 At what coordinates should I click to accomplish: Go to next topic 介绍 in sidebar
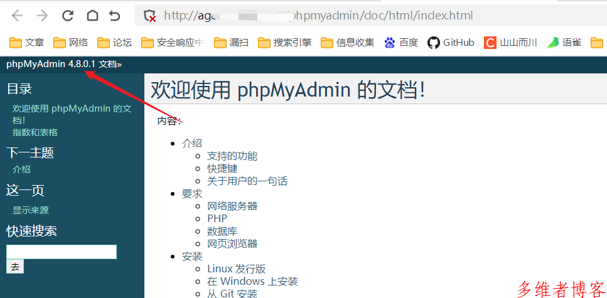tap(21, 169)
